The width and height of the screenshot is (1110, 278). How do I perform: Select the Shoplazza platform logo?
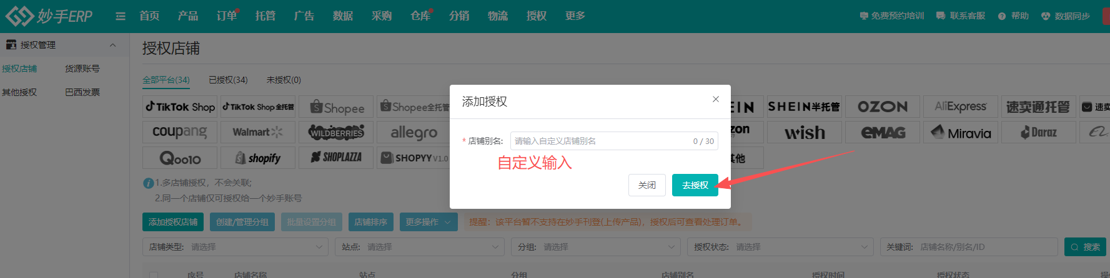[336, 158]
